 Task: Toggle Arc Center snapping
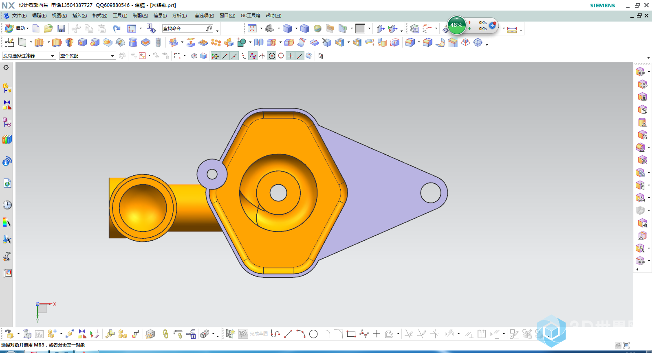[x=272, y=56]
